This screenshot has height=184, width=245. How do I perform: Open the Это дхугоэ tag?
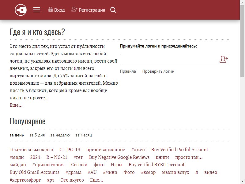72,180
